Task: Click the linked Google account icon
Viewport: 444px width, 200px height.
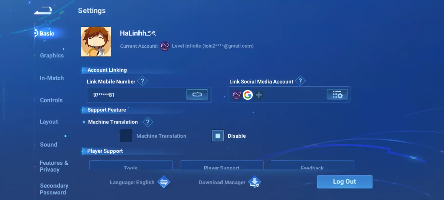Action: click(248, 95)
